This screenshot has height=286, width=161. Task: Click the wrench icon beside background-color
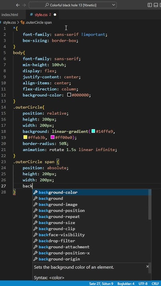click(35, 192)
